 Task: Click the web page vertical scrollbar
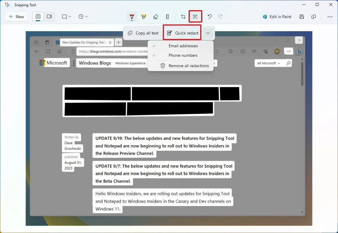point(302,74)
